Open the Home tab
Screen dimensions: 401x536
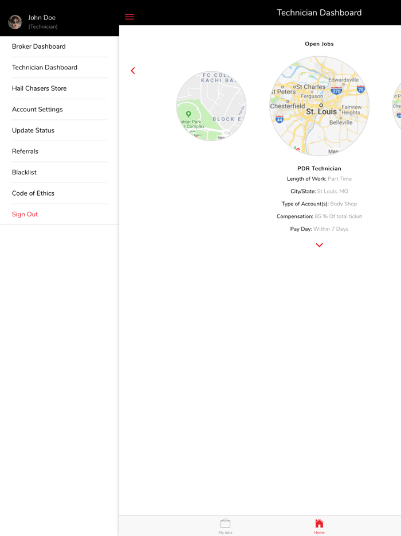(x=319, y=526)
